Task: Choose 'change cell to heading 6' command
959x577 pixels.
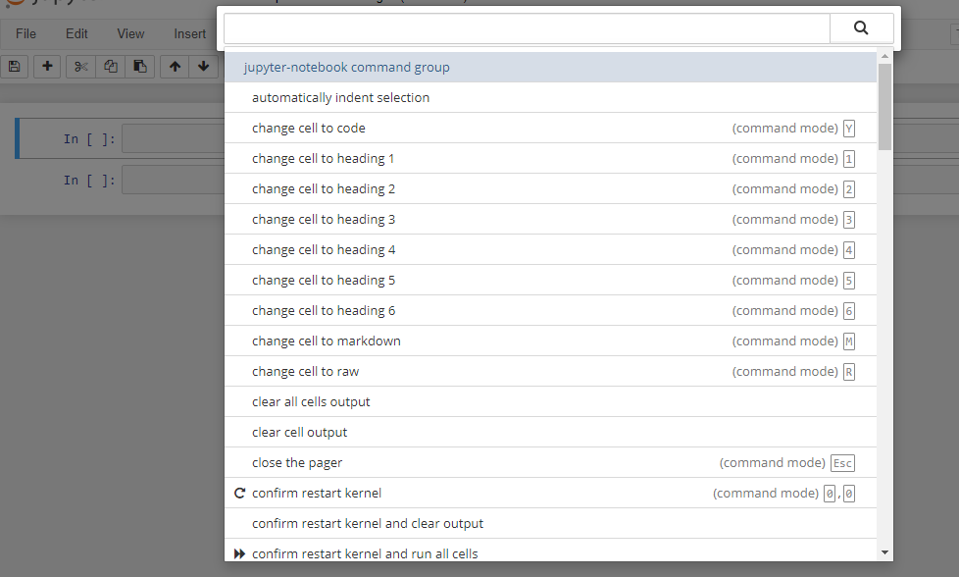Action: pyautogui.click(x=550, y=311)
